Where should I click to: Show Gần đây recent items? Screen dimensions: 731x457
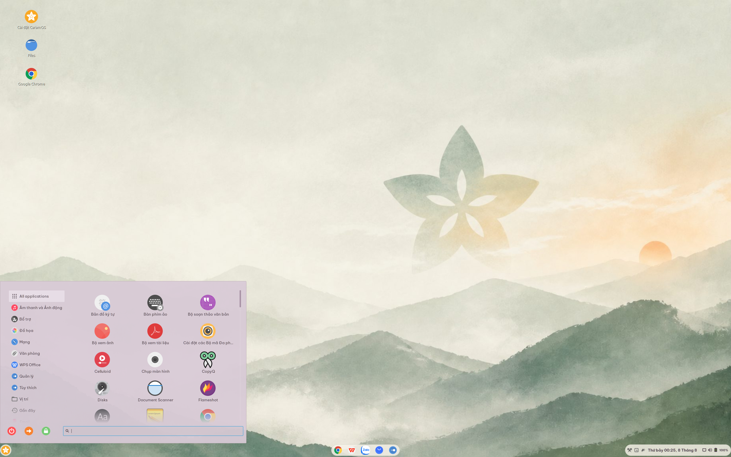(x=37, y=410)
